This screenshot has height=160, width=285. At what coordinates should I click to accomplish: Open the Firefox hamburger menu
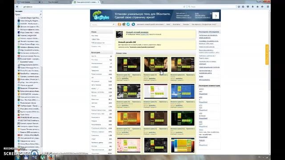click(268, 7)
